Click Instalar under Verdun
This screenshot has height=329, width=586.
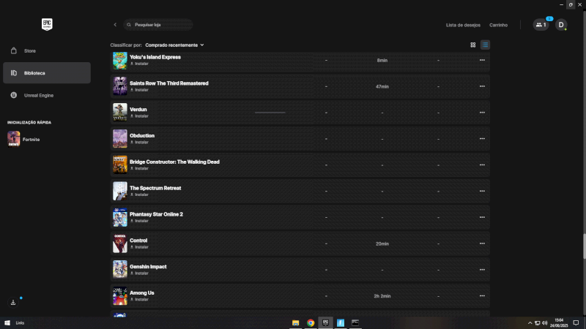(139, 116)
